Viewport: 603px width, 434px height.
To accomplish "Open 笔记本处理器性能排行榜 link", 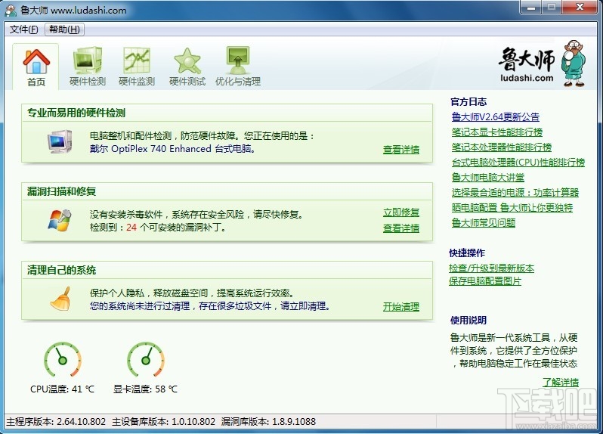I will (502, 147).
